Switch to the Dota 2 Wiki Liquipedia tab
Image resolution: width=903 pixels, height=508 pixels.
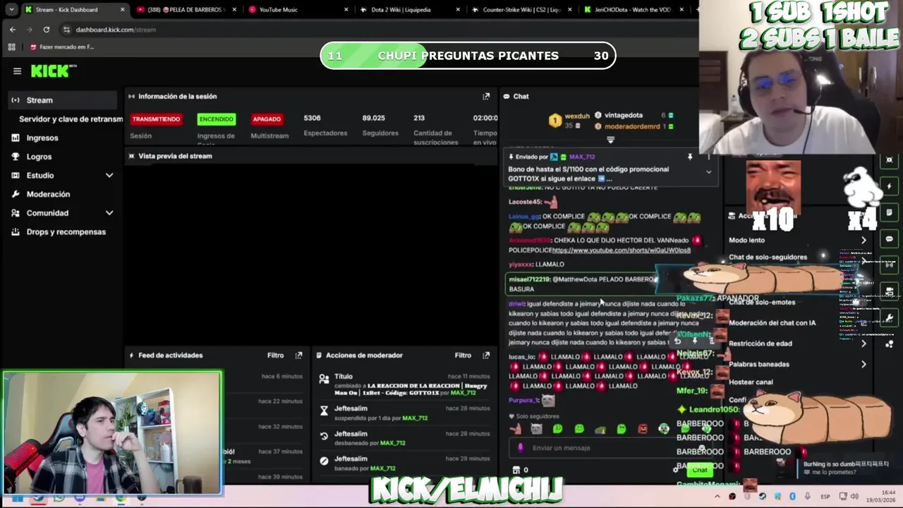(x=410, y=10)
